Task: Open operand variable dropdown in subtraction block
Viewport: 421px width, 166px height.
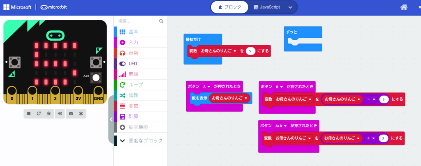Action: click(342, 99)
